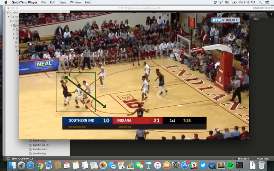274x171 pixels.
Task: Select the ith folder in Sublime sidebar
Action: coord(16,17)
